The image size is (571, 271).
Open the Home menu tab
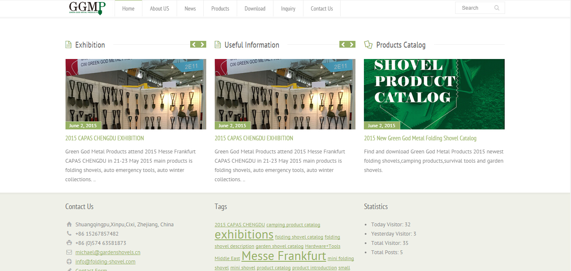pos(128,8)
